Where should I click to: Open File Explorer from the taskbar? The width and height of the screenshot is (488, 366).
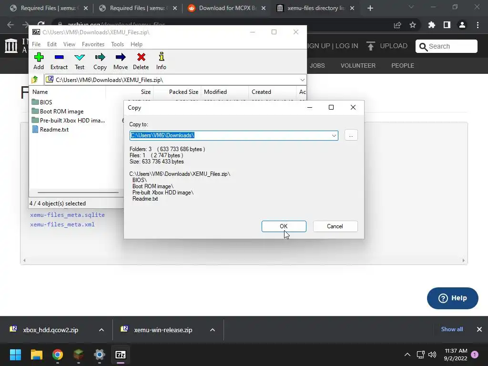36,355
